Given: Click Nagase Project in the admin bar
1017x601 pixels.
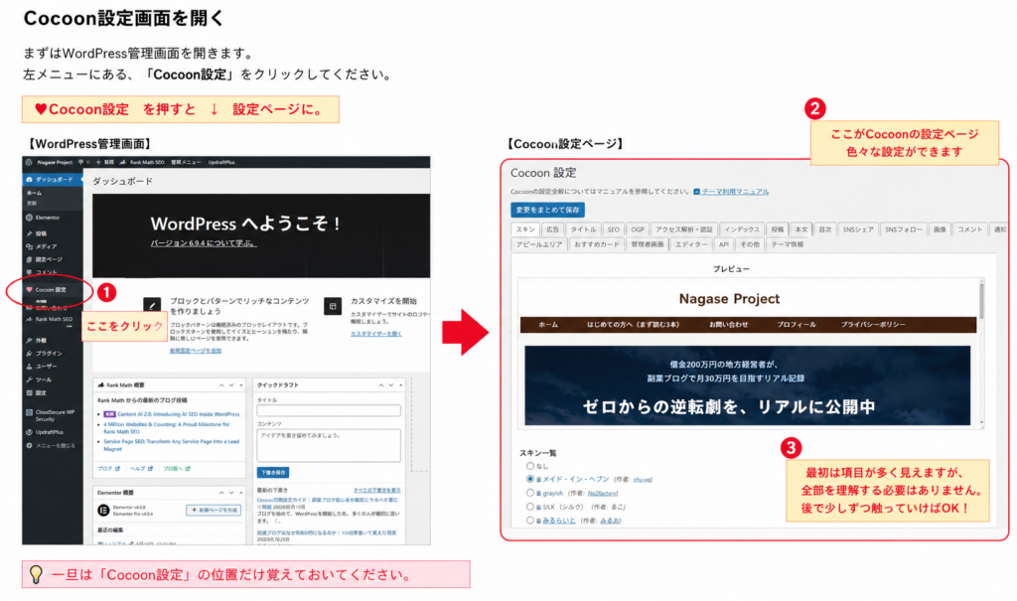Looking at the screenshot, I should tap(55, 162).
